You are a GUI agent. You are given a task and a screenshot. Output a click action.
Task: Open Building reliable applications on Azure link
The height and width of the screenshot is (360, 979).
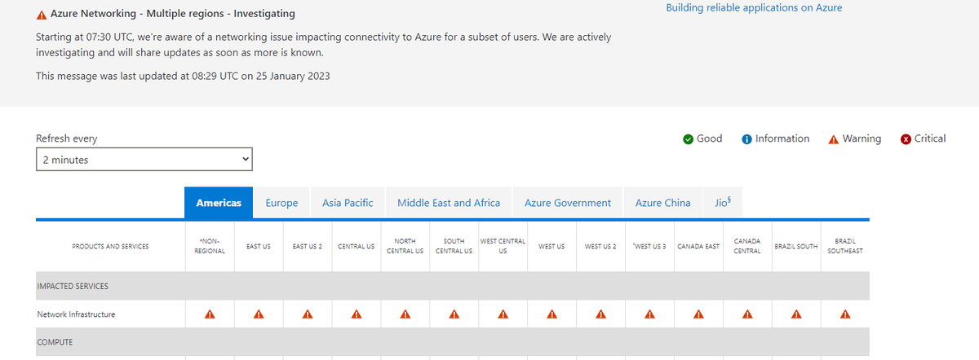pos(754,7)
